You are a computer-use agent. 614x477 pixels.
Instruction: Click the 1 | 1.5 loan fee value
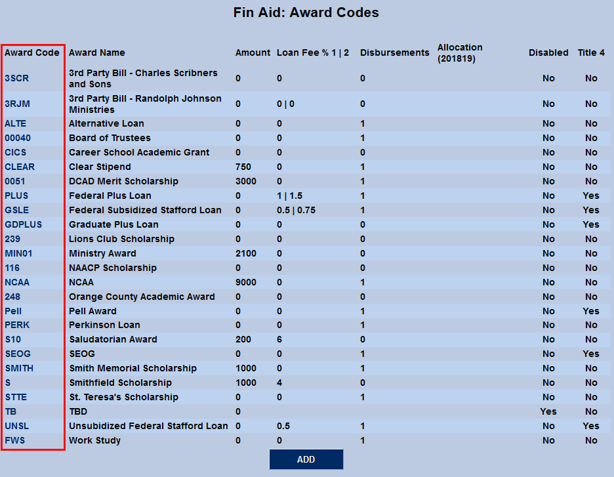click(x=289, y=196)
